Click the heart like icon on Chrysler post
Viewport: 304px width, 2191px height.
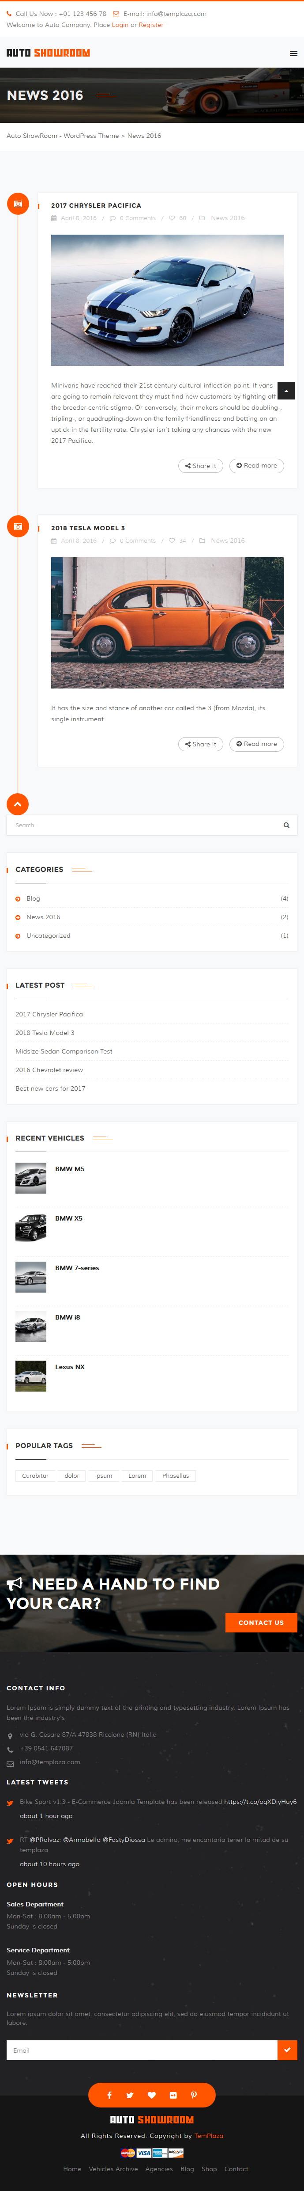(172, 218)
